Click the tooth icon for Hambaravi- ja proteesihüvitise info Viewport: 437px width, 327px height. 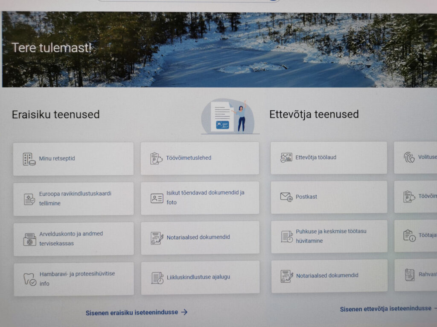pyautogui.click(x=29, y=279)
